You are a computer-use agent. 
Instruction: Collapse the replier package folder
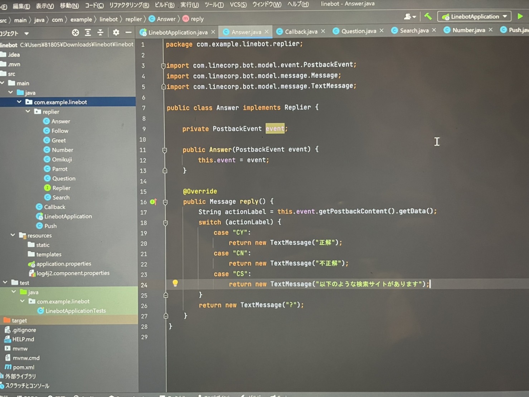(x=28, y=112)
